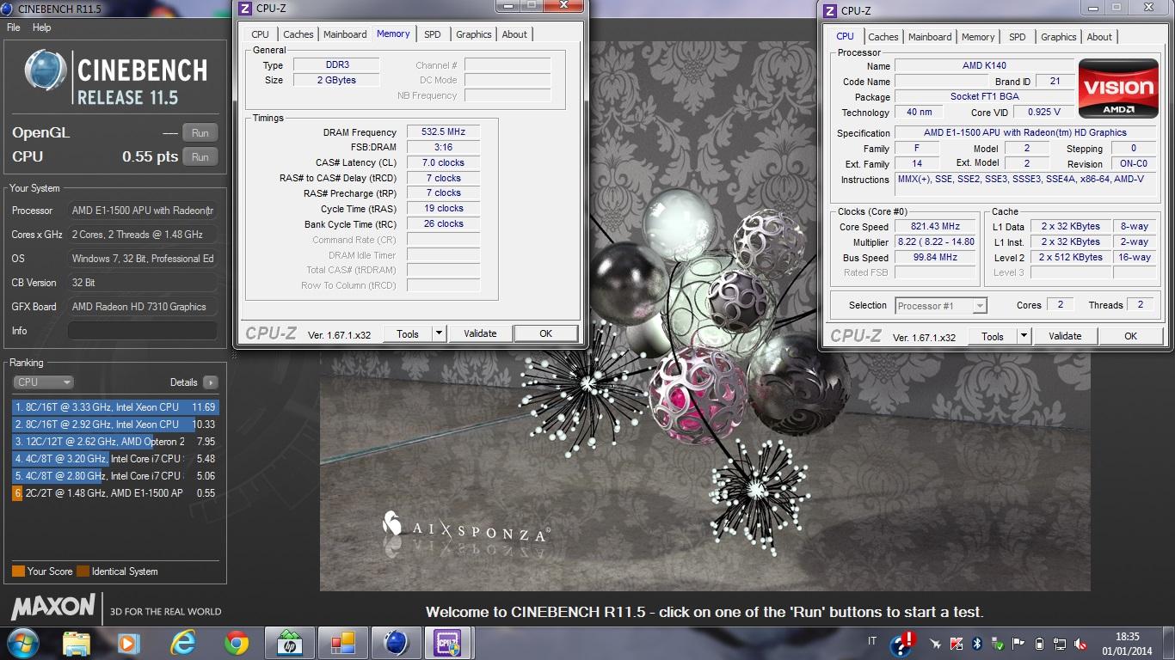
Task: Open Windows Explorer from the taskbar
Action: (x=77, y=643)
